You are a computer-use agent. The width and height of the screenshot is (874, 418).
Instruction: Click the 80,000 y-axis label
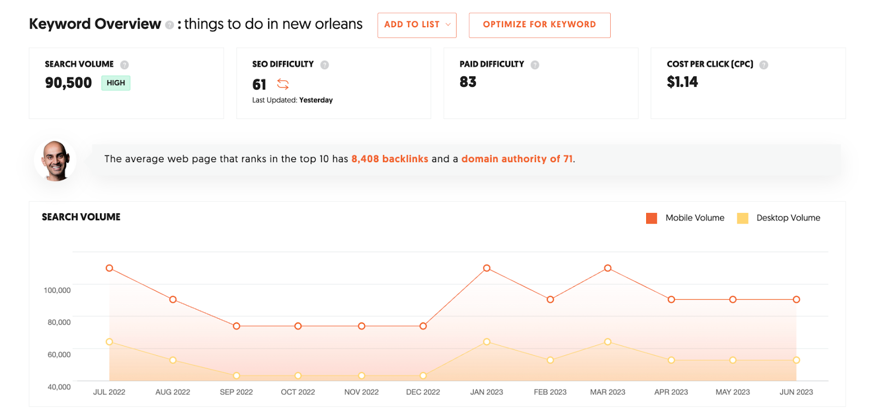[x=59, y=323]
